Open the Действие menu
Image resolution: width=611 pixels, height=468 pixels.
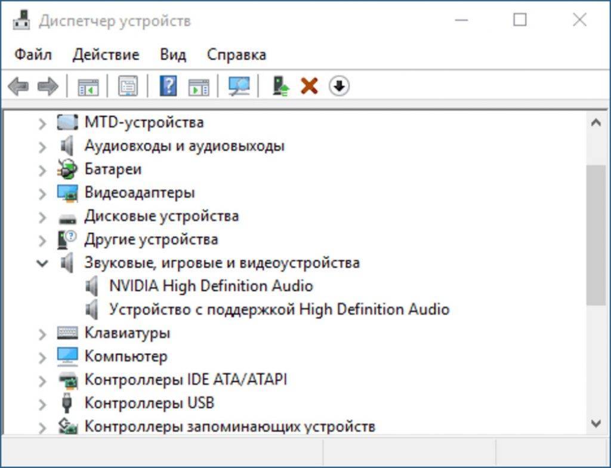pyautogui.click(x=106, y=55)
